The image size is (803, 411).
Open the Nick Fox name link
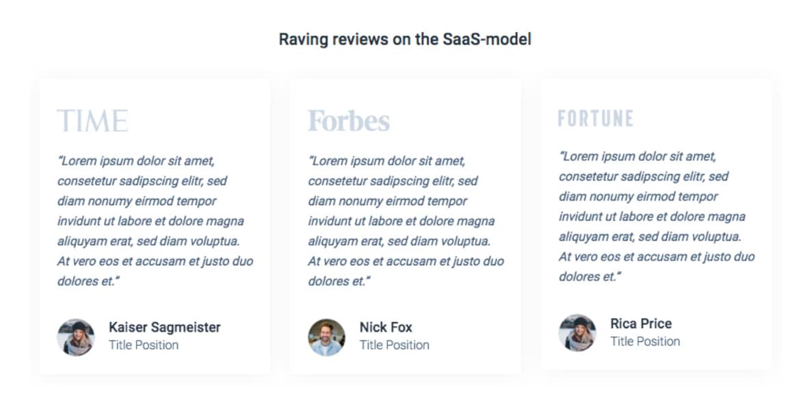click(386, 327)
